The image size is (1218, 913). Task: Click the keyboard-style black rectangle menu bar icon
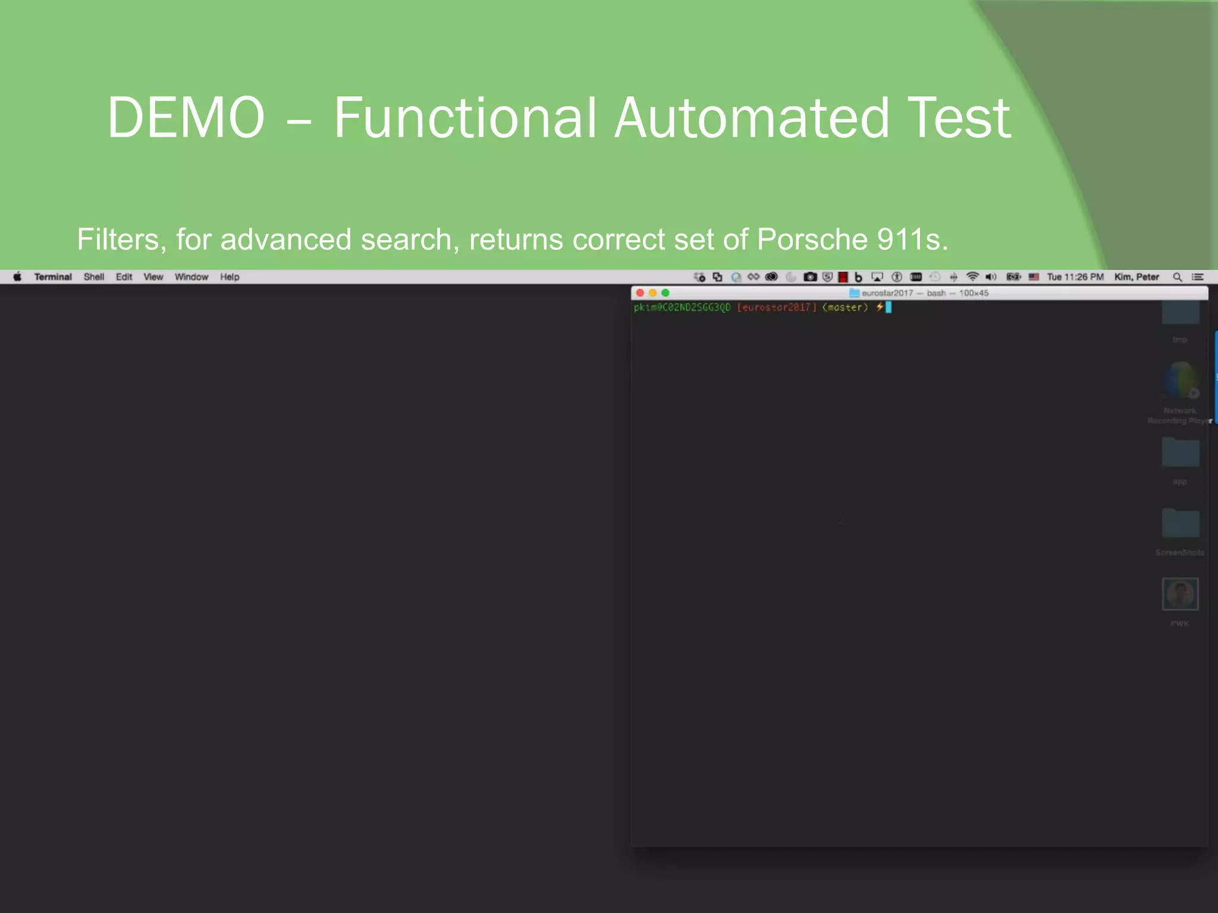click(916, 277)
